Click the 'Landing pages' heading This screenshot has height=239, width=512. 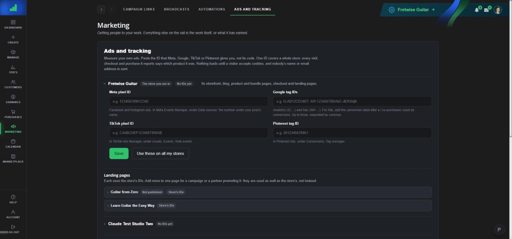coord(117,175)
